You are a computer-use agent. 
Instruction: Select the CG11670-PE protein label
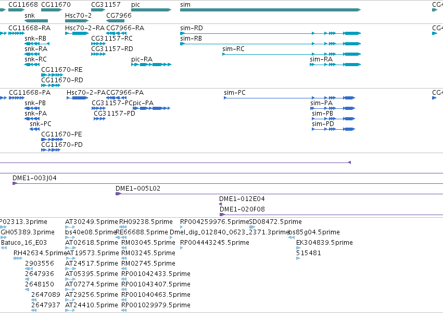[61, 134]
